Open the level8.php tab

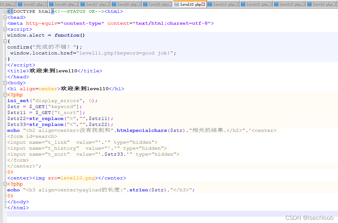click(x=127, y=4)
